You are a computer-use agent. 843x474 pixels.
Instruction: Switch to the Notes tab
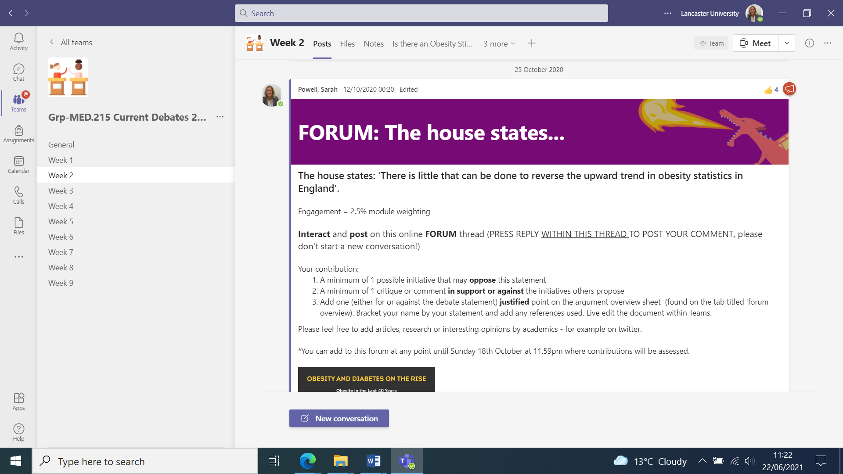point(374,43)
